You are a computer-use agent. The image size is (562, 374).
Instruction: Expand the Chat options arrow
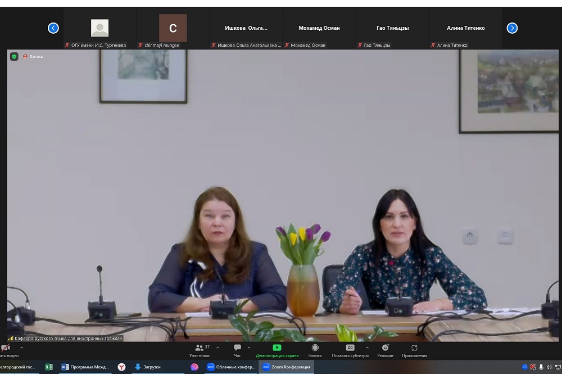[249, 348]
